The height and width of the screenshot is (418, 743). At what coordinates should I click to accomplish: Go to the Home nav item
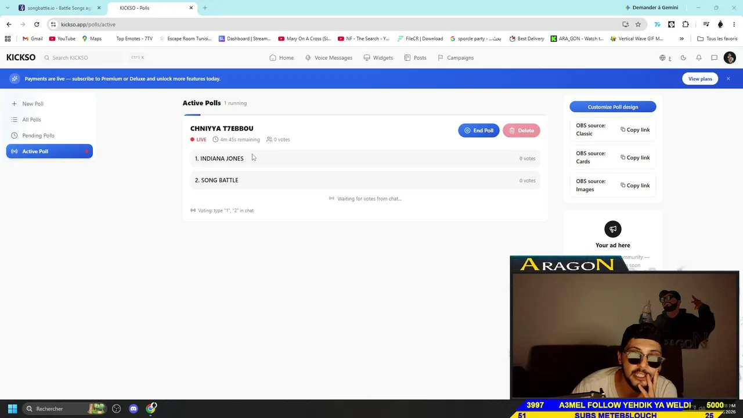coord(282,58)
